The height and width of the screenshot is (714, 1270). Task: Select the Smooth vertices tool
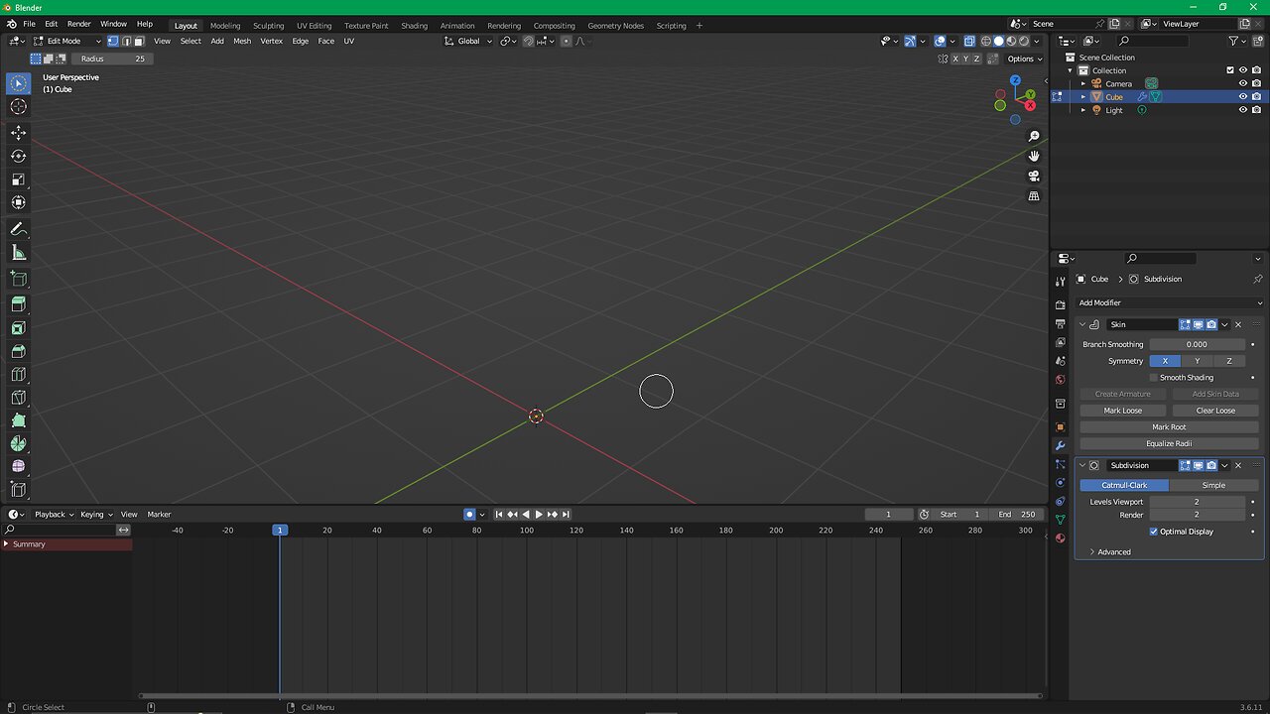pyautogui.click(x=18, y=467)
